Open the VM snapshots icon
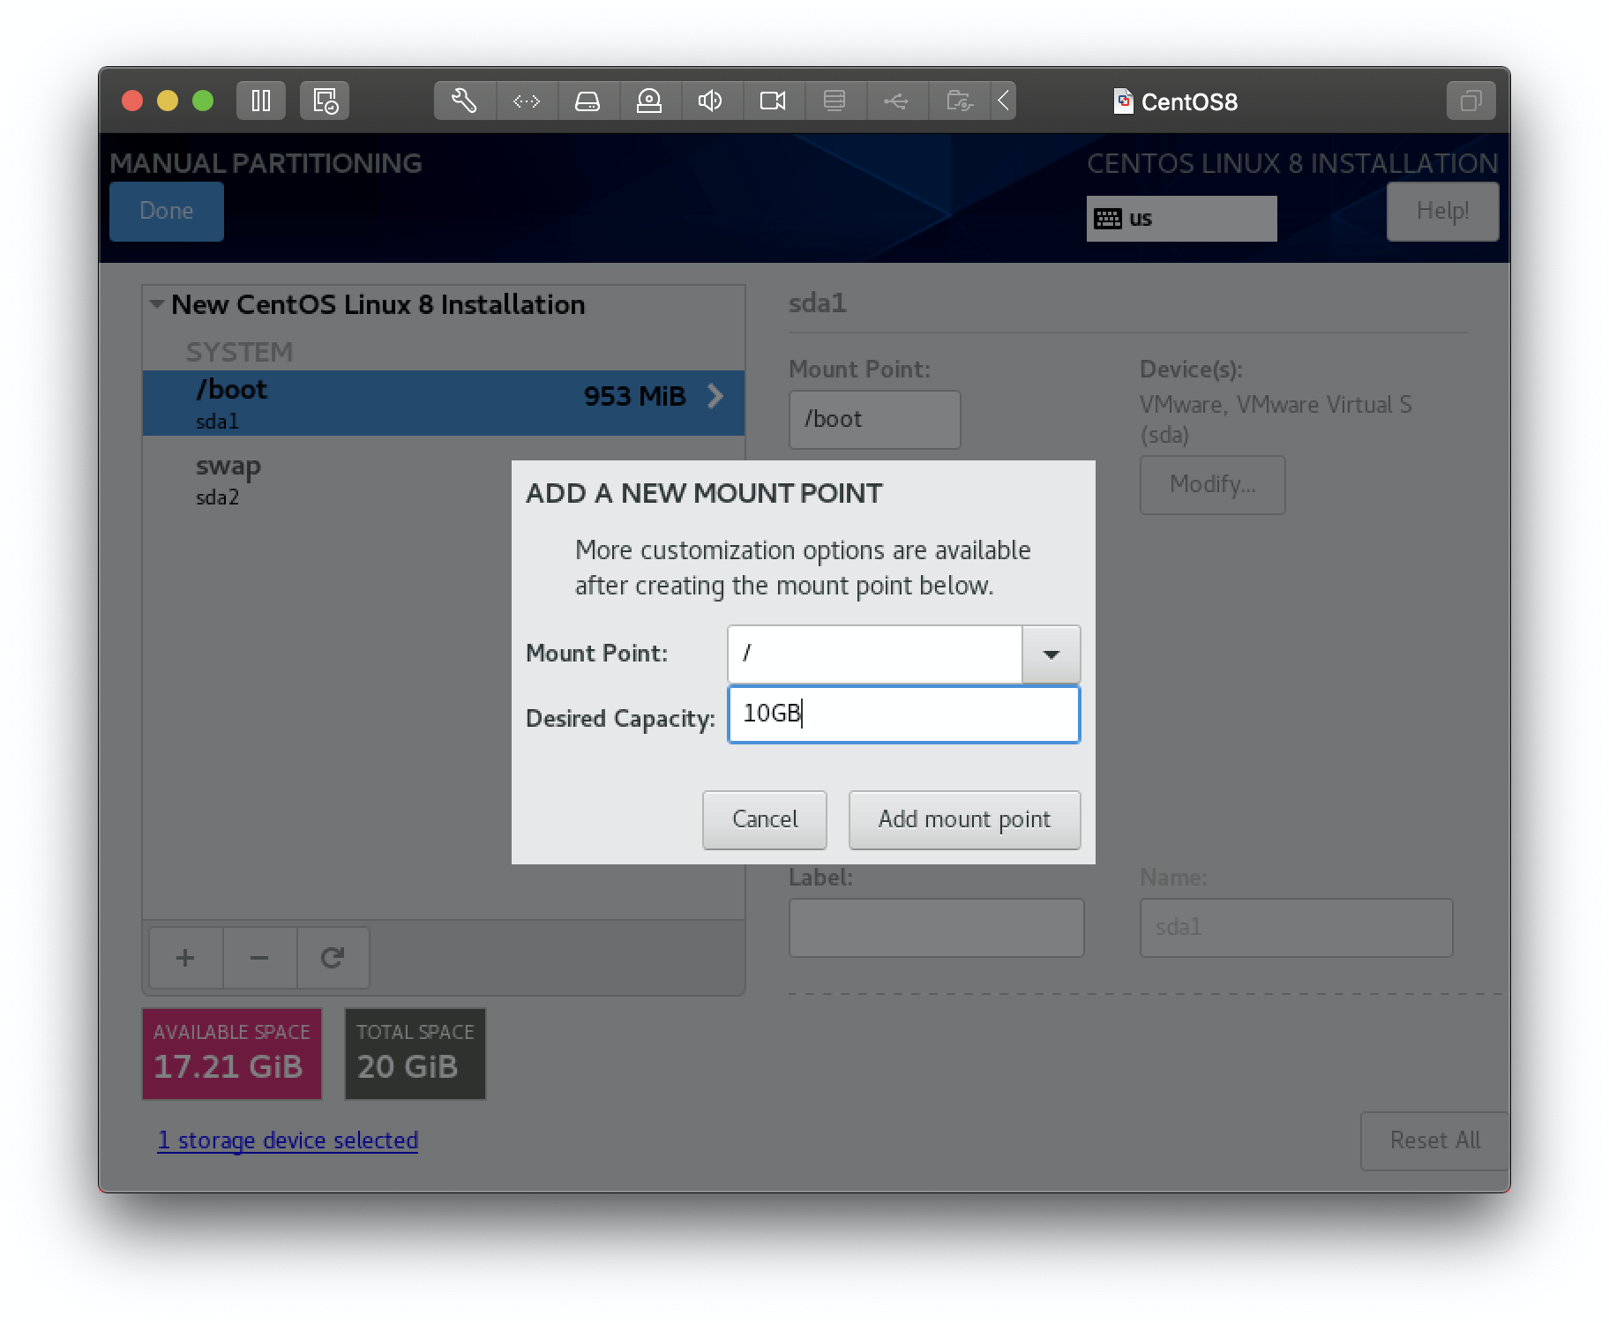The width and height of the screenshot is (1609, 1323). tap(325, 101)
